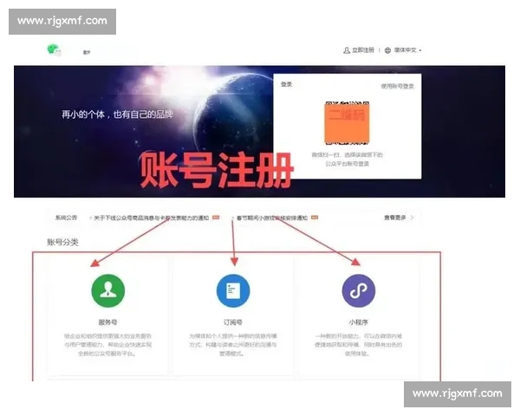Click the green 服务号 account icon
Viewport: 520px width, 416px height.
point(108,290)
